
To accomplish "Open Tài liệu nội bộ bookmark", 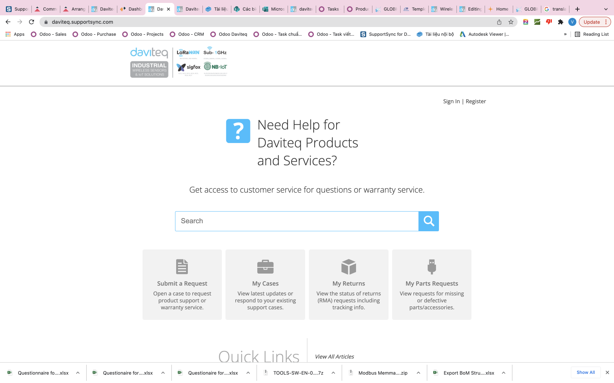I will click(435, 34).
